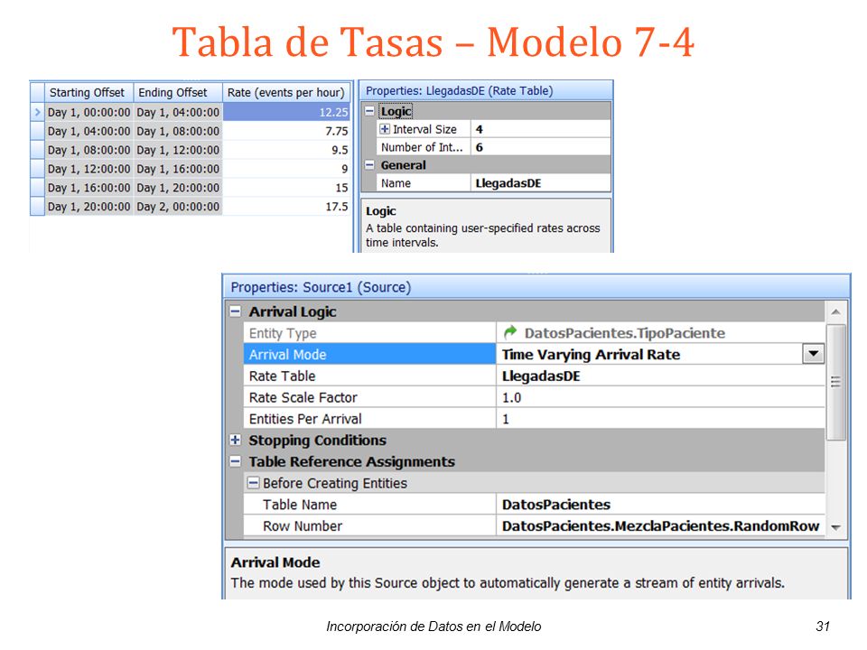Select the rate cell with value 9
This screenshot has width=867, height=650.
pyautogui.click(x=286, y=169)
